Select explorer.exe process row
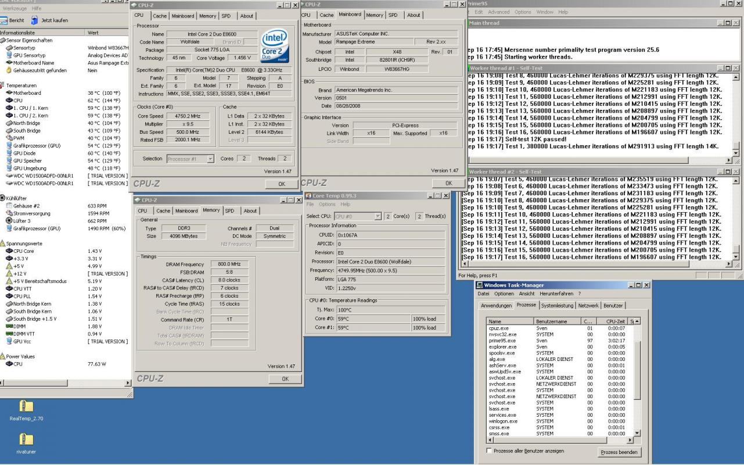Image resolution: width=744 pixels, height=465 pixels. [x=558, y=347]
